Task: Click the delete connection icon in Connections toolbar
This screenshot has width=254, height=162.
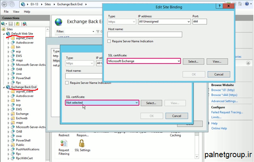Action: pyautogui.click(x=25, y=24)
